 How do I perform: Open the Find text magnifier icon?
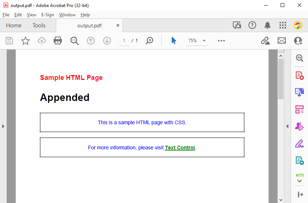coord(74,41)
